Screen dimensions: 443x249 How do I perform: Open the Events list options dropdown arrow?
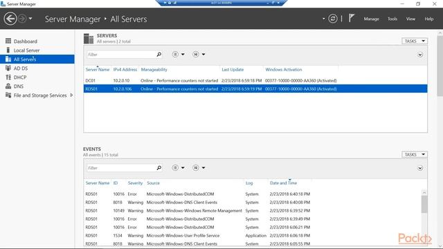point(183,167)
